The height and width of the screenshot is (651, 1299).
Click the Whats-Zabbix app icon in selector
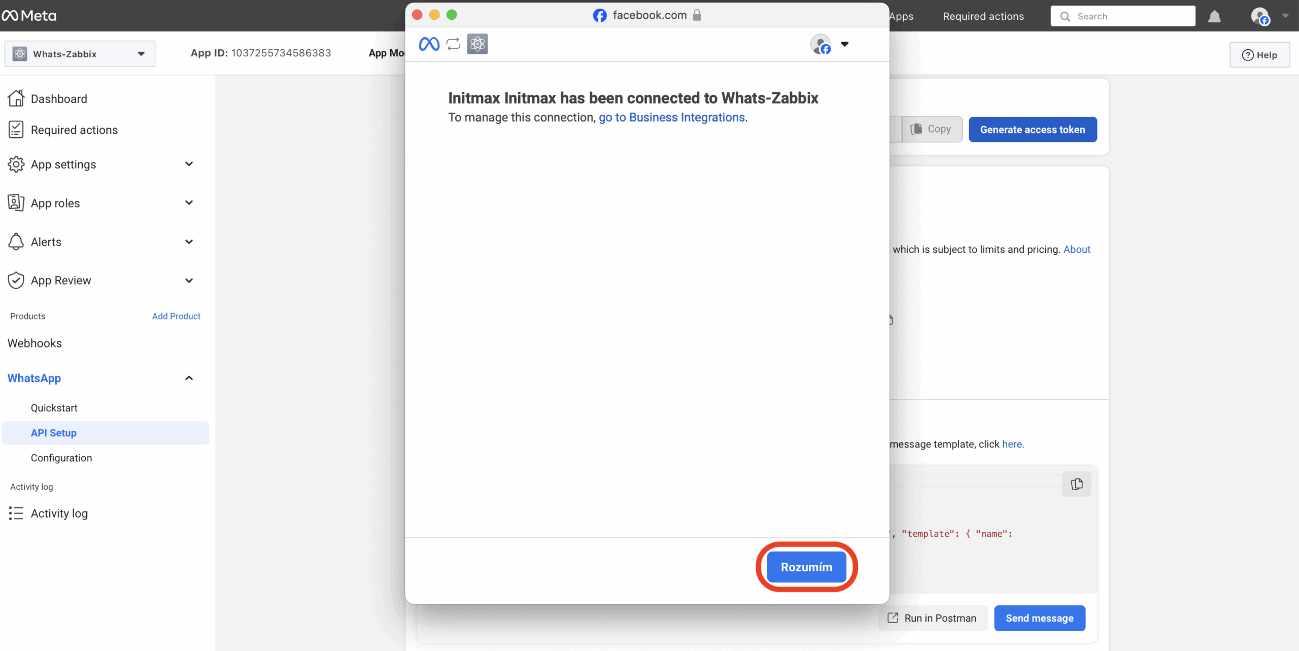coord(20,53)
